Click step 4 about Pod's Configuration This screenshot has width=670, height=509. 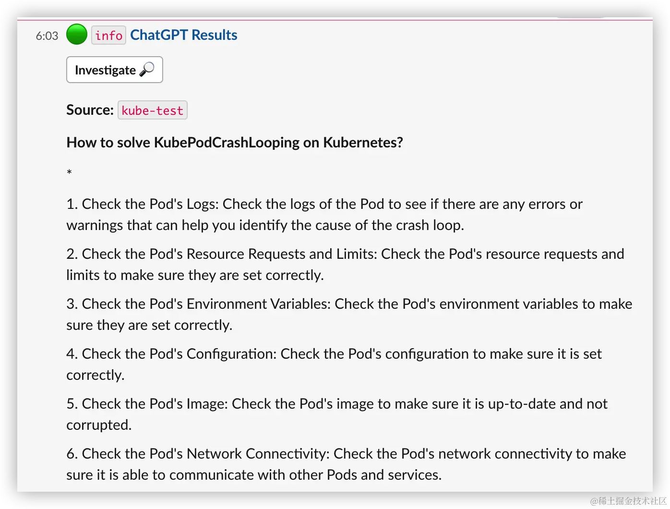tap(334, 364)
